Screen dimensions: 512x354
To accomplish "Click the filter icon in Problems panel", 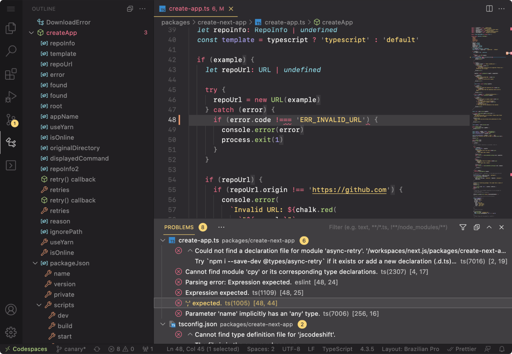I will tap(463, 227).
